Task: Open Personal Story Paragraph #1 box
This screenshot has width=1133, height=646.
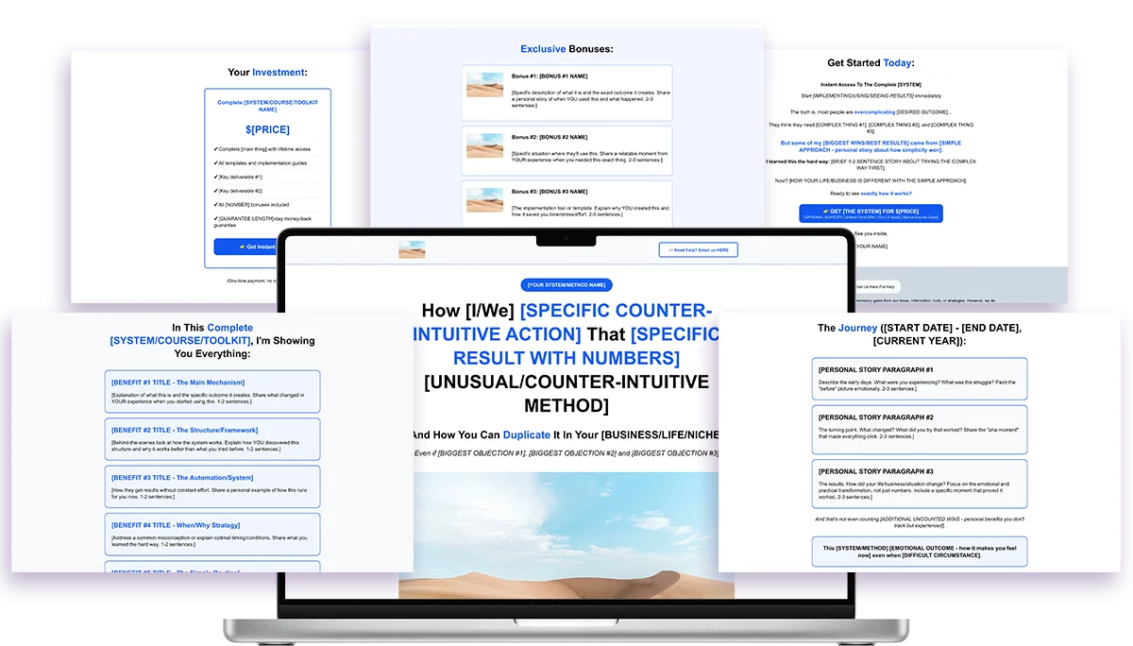Action: (x=919, y=380)
